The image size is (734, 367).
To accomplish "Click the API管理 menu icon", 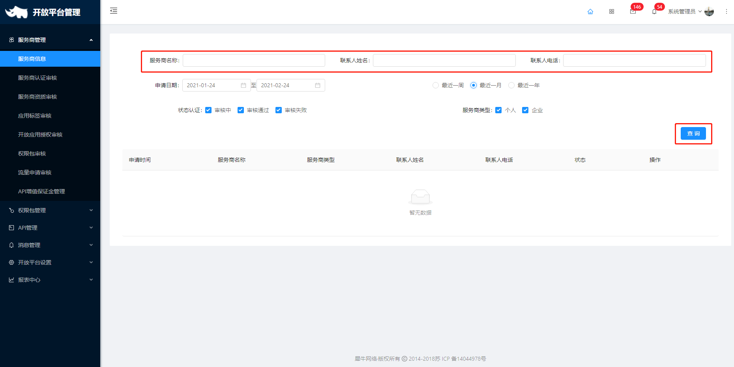I will click(11, 228).
